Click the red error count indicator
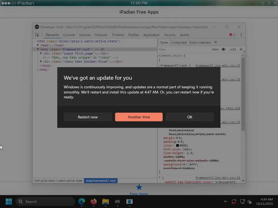Image resolution: width=278 pixels, height=208 pixels. coord(232,35)
